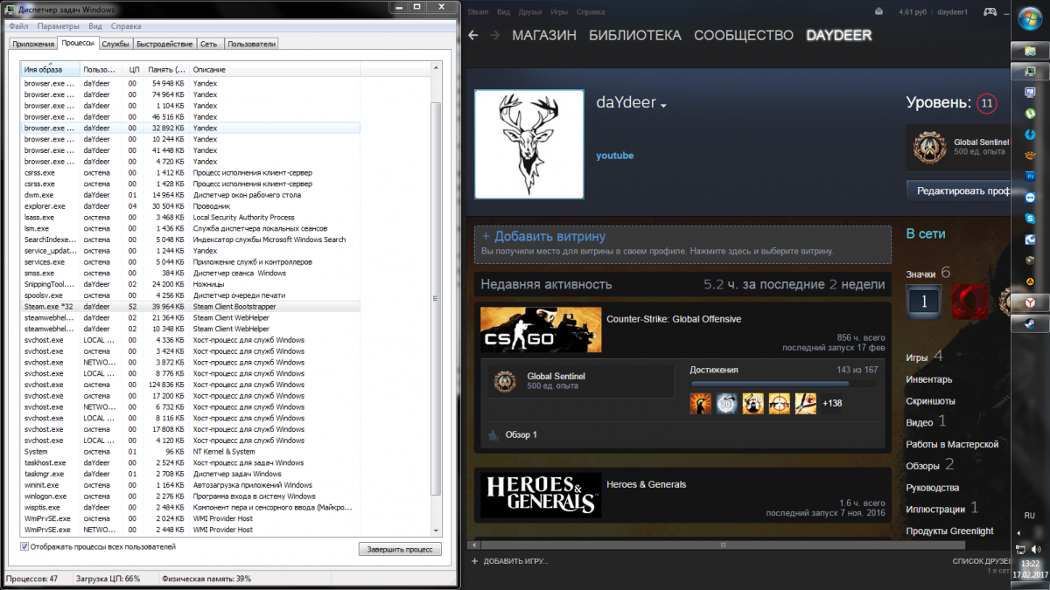The width and height of the screenshot is (1050, 590).
Task: Switch to the Быстродействие tab
Action: click(164, 44)
